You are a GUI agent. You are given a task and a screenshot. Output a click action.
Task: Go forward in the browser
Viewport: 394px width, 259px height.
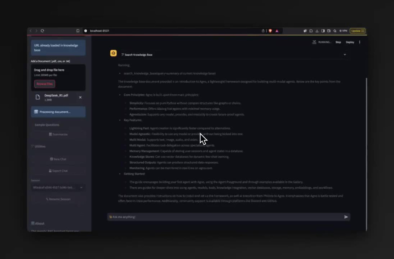(x=36, y=31)
